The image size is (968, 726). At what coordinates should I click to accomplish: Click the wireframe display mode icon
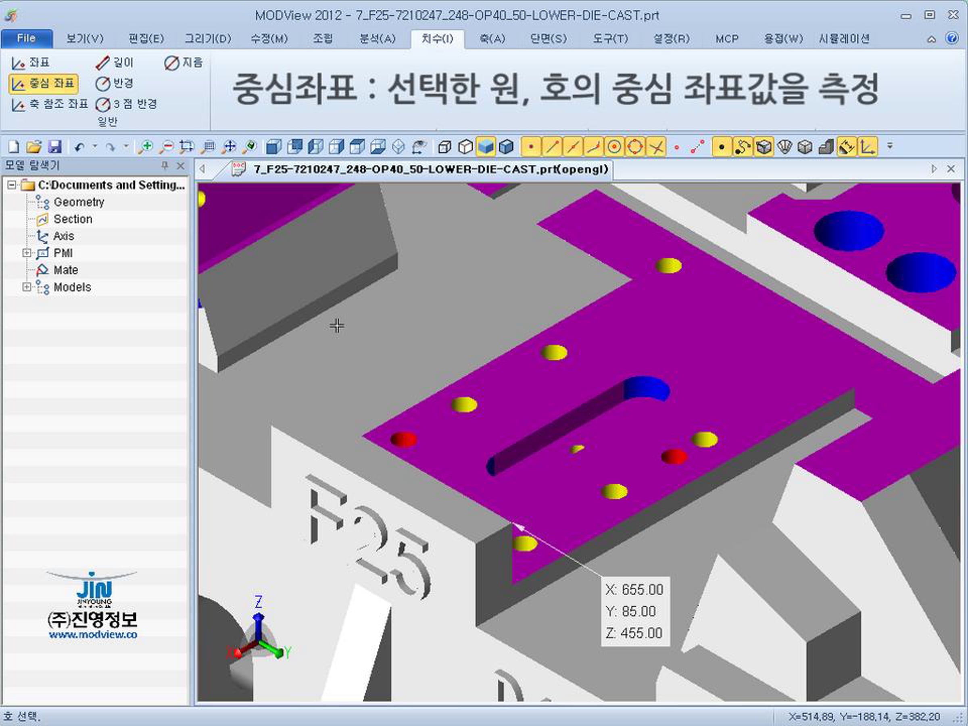[444, 146]
